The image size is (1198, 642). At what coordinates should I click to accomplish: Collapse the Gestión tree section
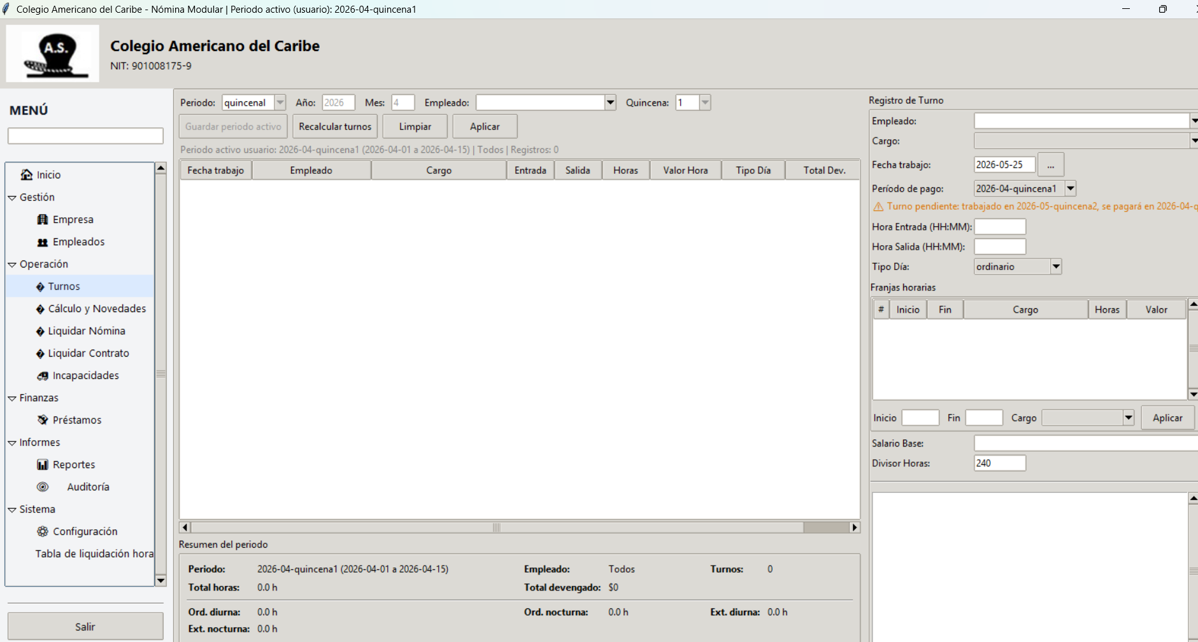[12, 197]
